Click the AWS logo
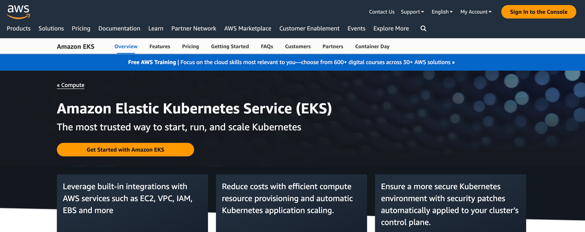Image resolution: width=585 pixels, height=232 pixels. coord(18,10)
